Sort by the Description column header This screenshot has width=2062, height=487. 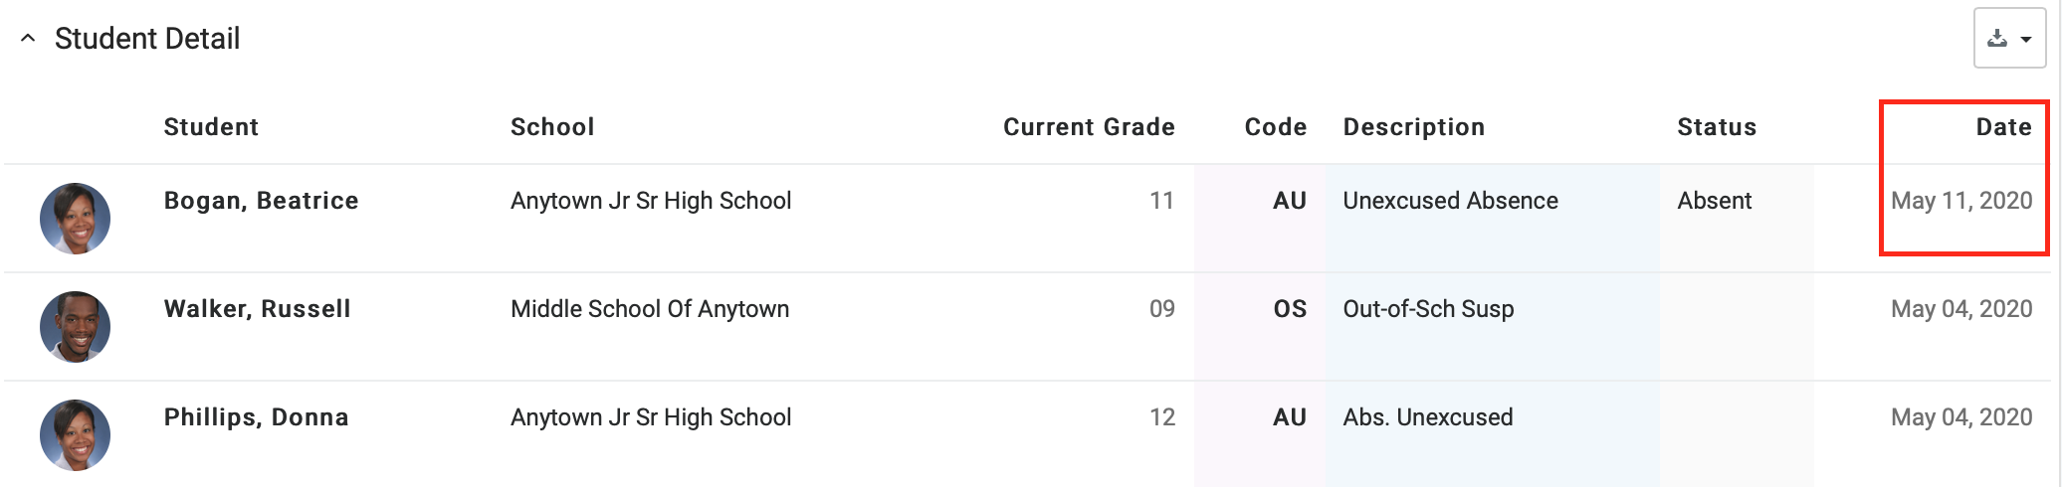point(1413,127)
